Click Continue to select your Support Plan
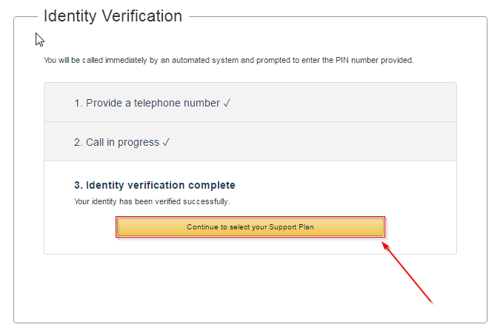The height and width of the screenshot is (333, 503). (250, 227)
